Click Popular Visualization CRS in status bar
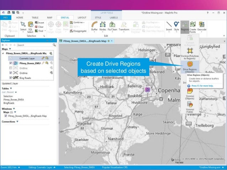227x170 pixels. 115,168
